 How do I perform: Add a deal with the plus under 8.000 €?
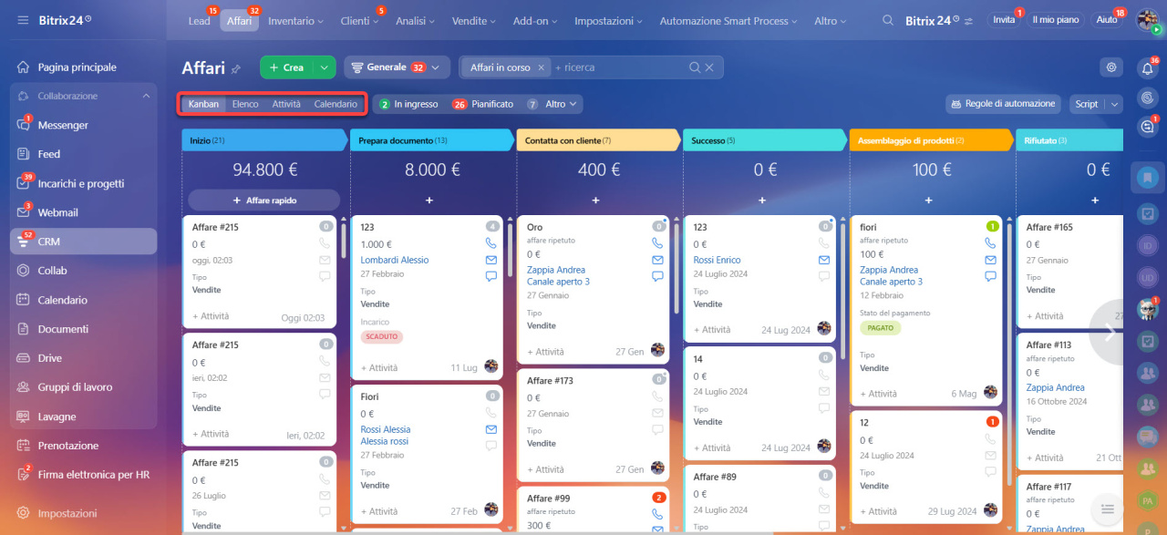coord(429,200)
